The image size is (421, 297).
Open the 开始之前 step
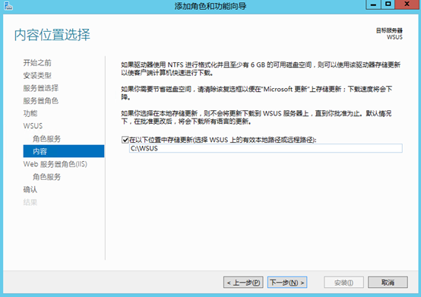tap(37, 63)
